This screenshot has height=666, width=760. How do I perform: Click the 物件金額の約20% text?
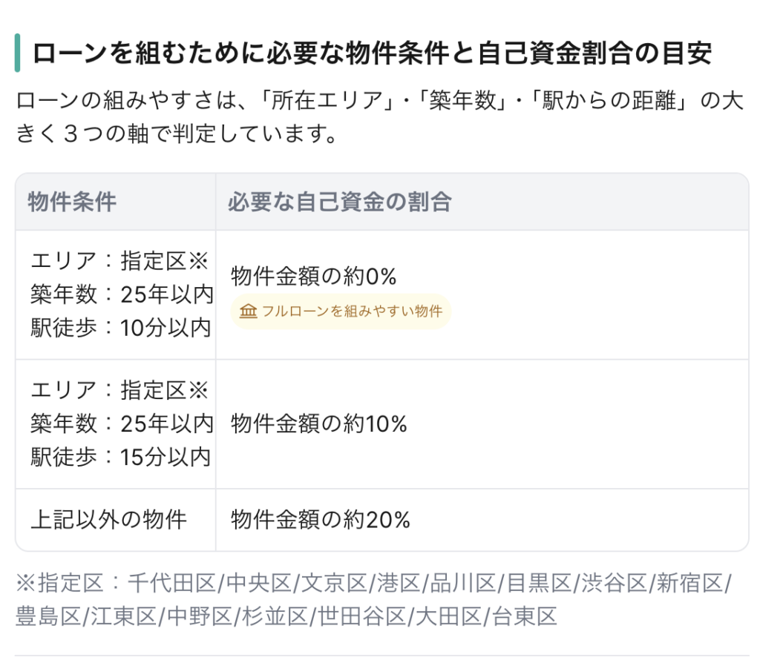point(321,519)
